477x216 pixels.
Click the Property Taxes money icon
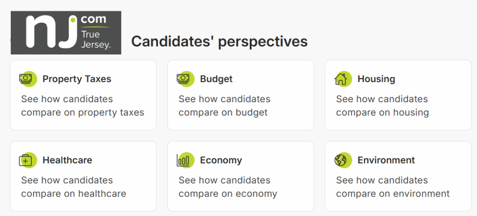[27, 79]
